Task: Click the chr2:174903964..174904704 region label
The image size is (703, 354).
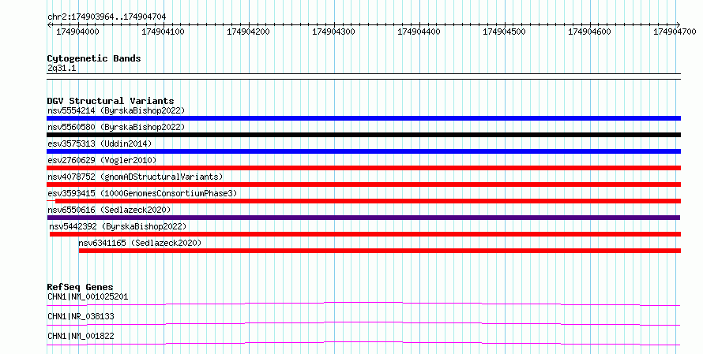Action: tap(107, 17)
